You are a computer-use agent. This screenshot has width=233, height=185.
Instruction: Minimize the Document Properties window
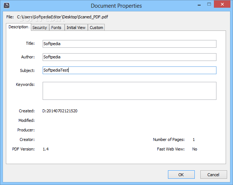point(199,5)
